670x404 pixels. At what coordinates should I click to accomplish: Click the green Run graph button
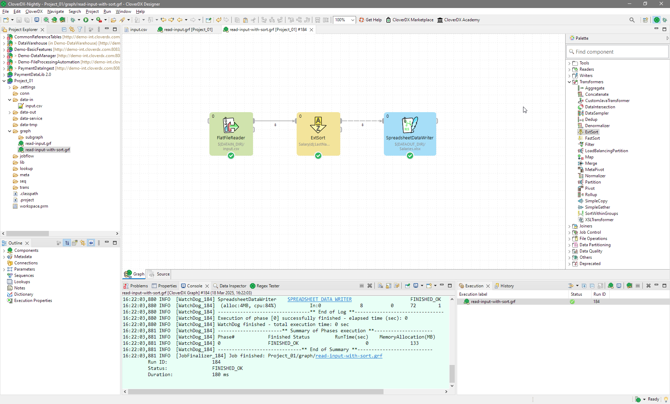(86, 20)
